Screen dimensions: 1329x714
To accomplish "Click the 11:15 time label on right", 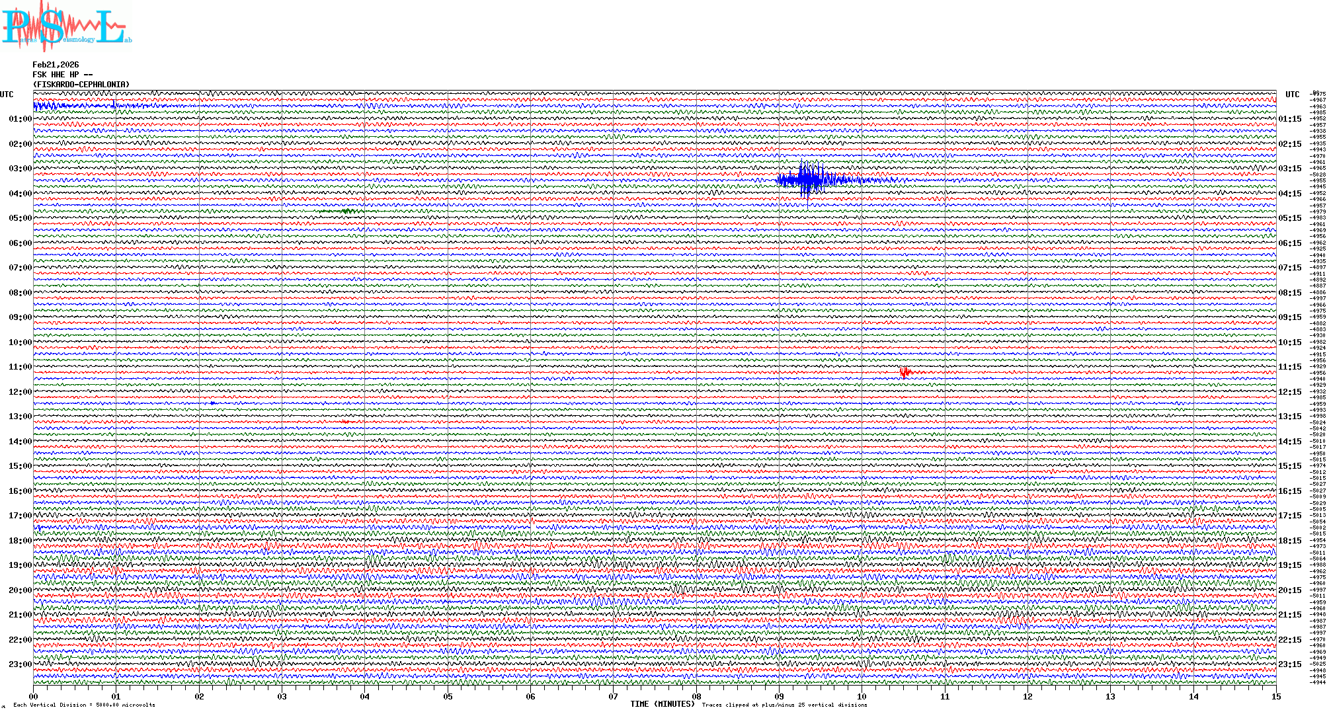I will point(1289,367).
